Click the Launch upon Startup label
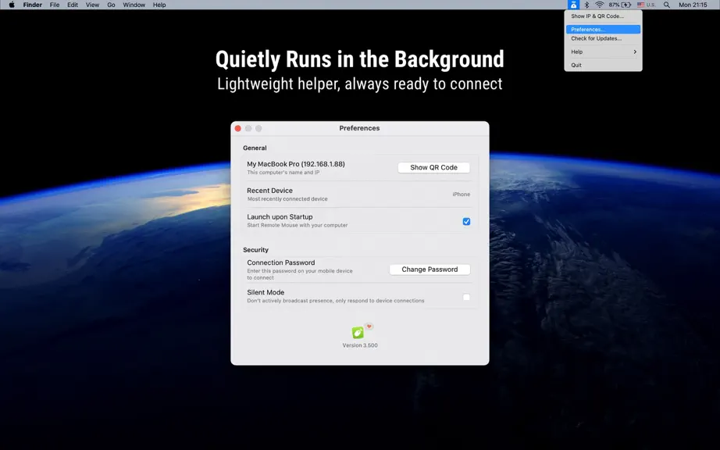Screen dimensions: 720x450 click(x=280, y=216)
